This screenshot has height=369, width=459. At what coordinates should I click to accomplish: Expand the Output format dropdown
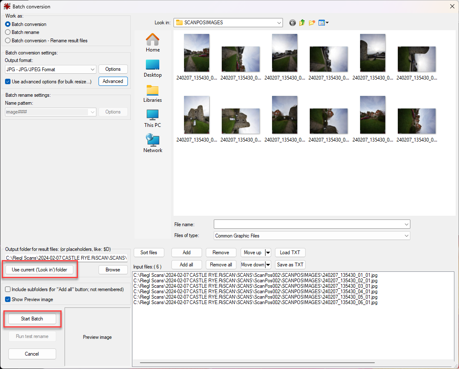pos(93,70)
